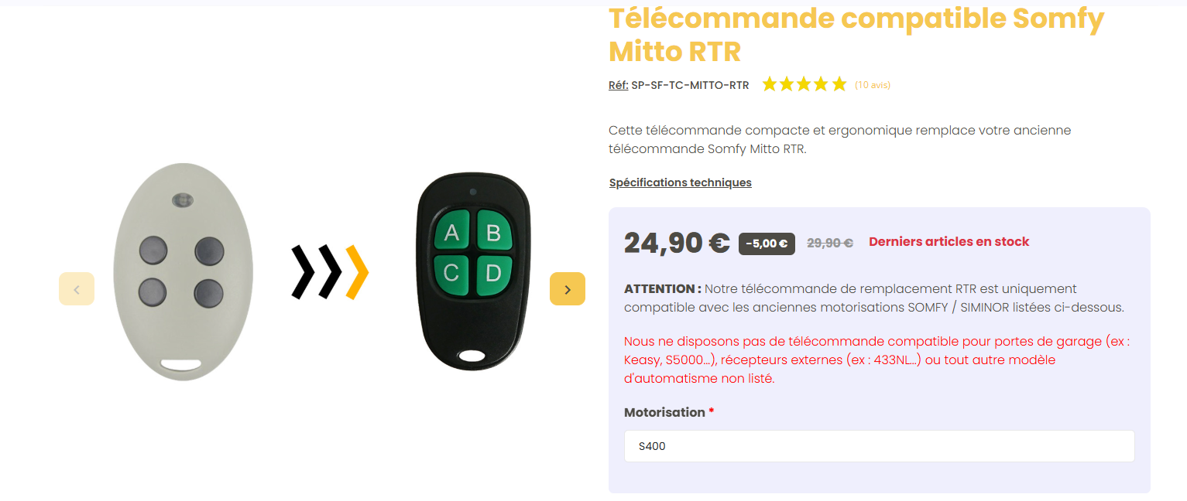Click the green A button on remote

(x=452, y=232)
